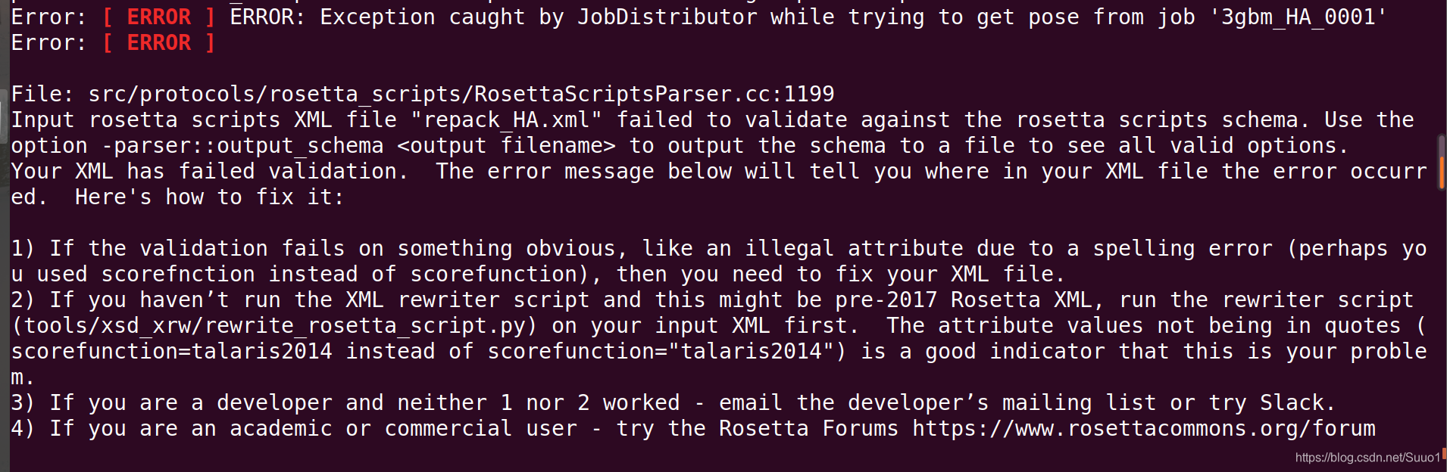Click the "pre-2017" text in step 2

click(x=886, y=300)
